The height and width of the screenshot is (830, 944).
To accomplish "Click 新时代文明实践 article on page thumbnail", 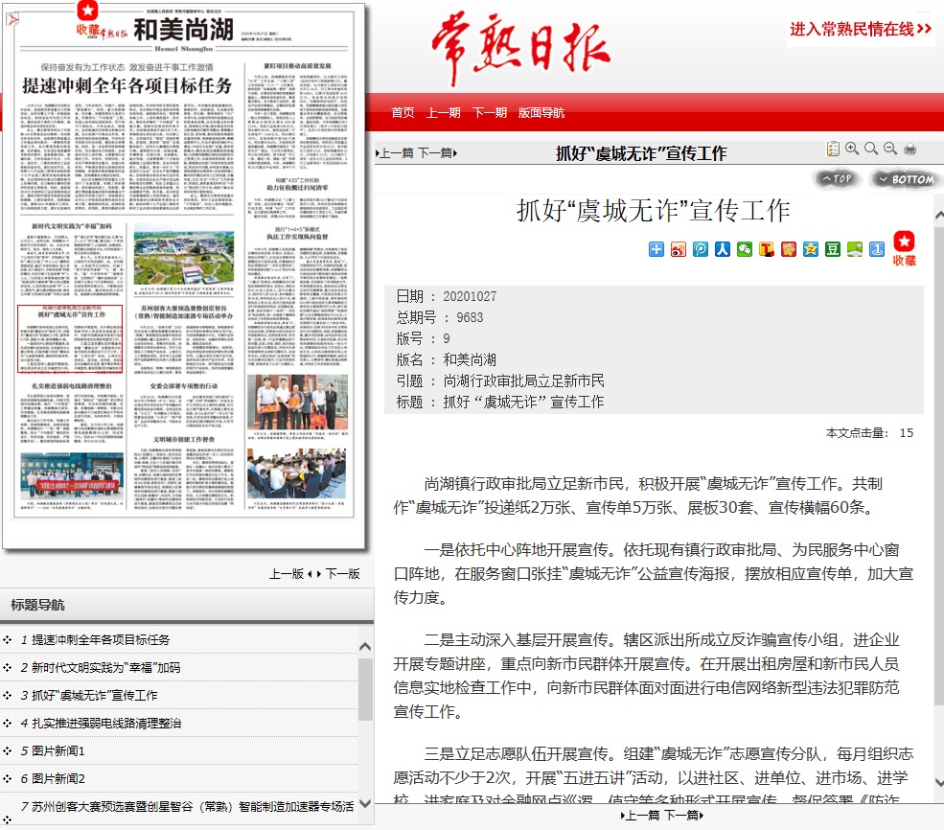I will point(72,260).
